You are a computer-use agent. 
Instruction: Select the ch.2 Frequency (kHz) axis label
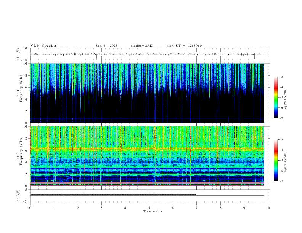click(x=19, y=152)
